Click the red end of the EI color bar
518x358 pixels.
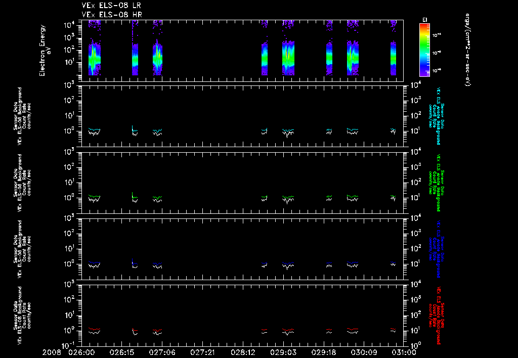pyautogui.click(x=424, y=26)
